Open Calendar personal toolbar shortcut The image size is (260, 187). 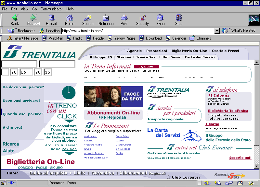176,38
